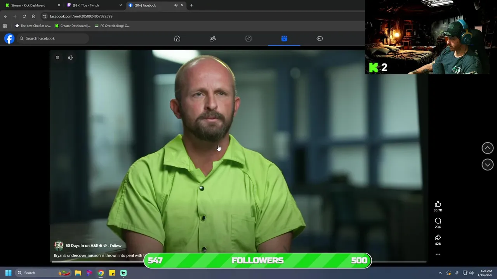497x279 pixels.
Task: Share the reel using the arrow icon
Action: click(438, 238)
